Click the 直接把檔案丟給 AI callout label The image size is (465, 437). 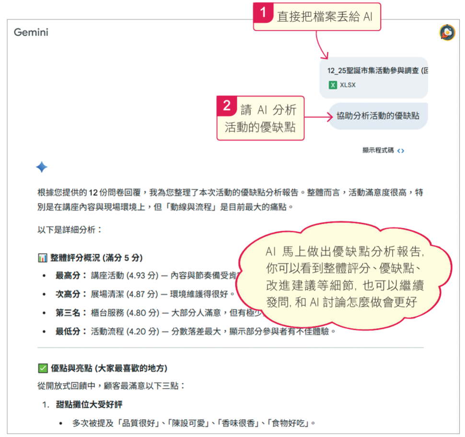[x=324, y=17]
